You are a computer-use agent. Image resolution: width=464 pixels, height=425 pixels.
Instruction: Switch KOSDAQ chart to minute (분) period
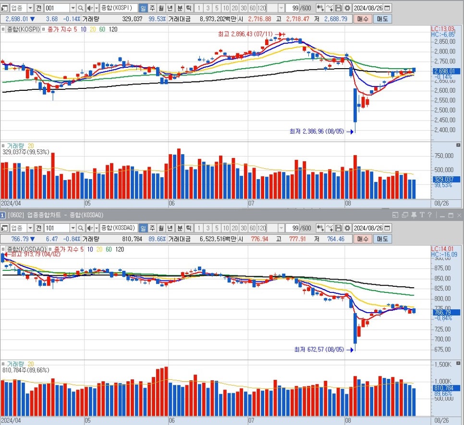pos(180,228)
